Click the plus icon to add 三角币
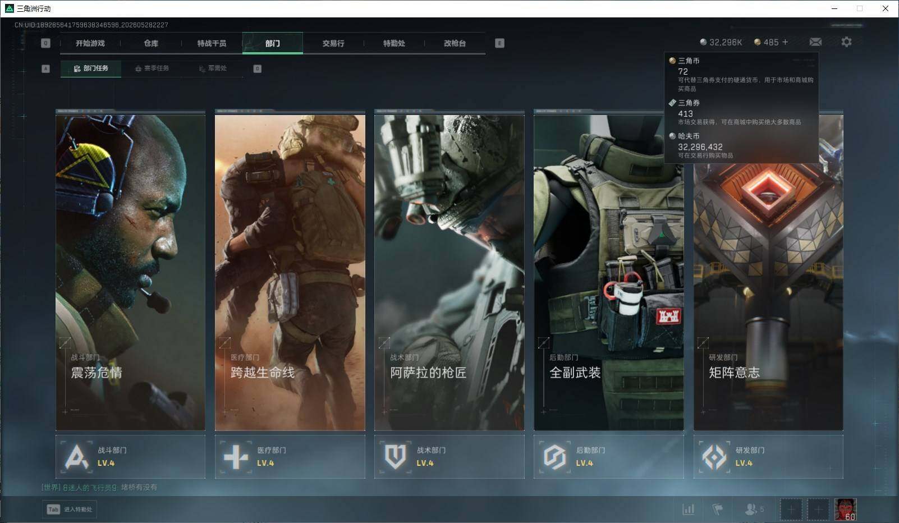 (785, 42)
